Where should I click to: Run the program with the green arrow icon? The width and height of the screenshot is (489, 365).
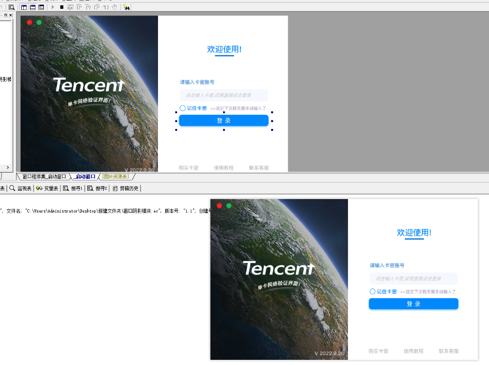point(53,7)
